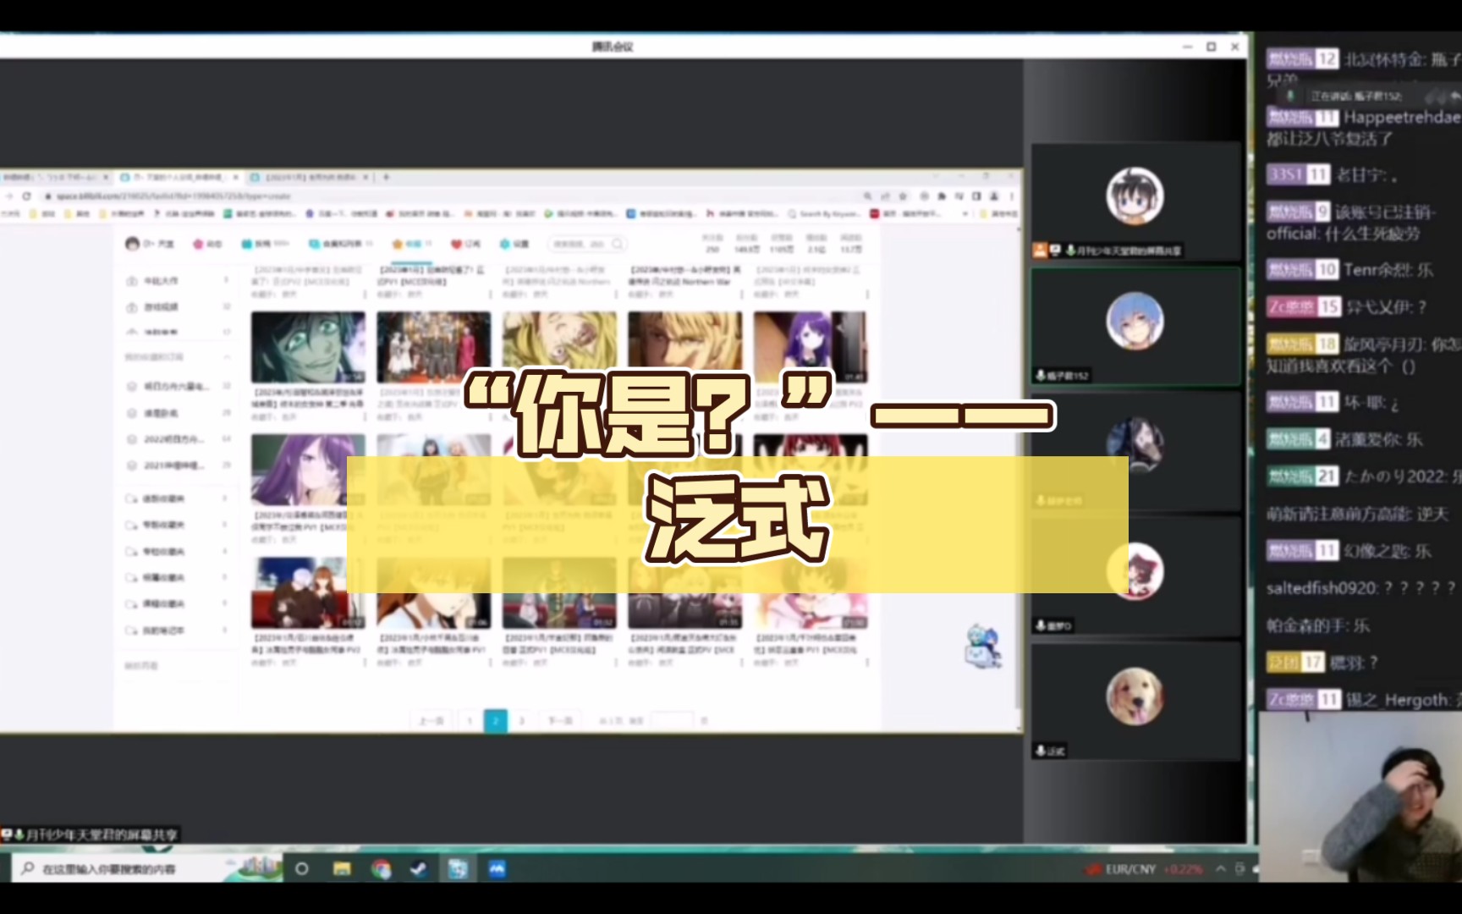Screen dimensions: 1462x914
Task: Switch to the first browser tab
Action: click(56, 177)
